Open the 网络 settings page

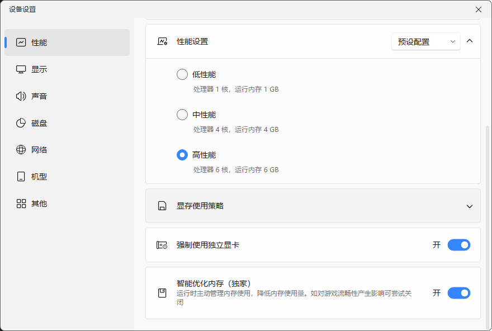[x=40, y=149]
